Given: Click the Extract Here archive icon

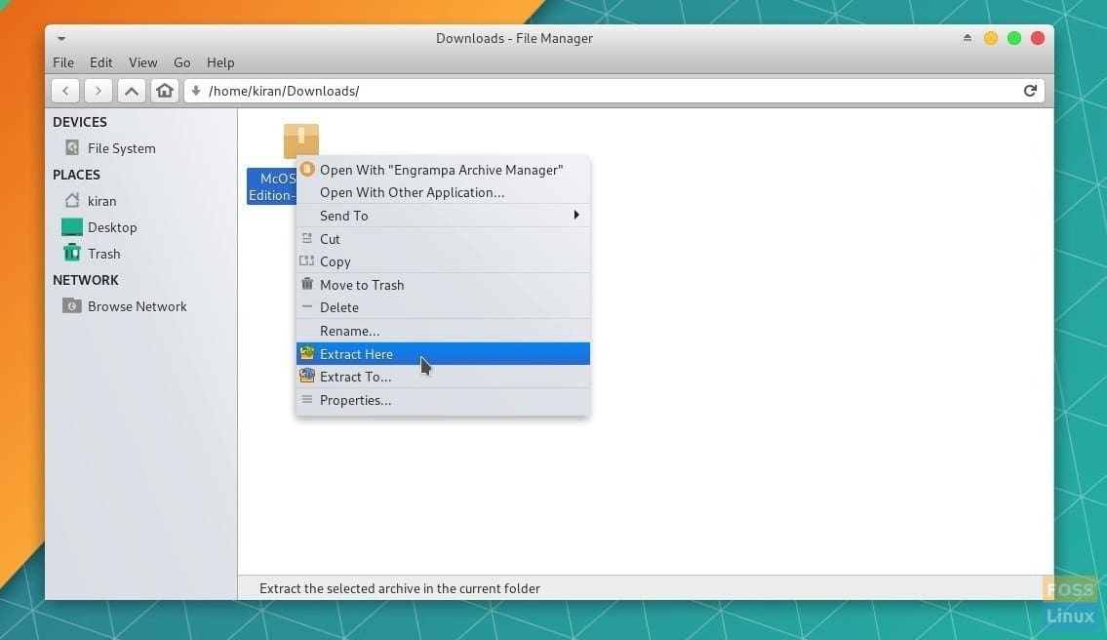Looking at the screenshot, I should point(307,352).
